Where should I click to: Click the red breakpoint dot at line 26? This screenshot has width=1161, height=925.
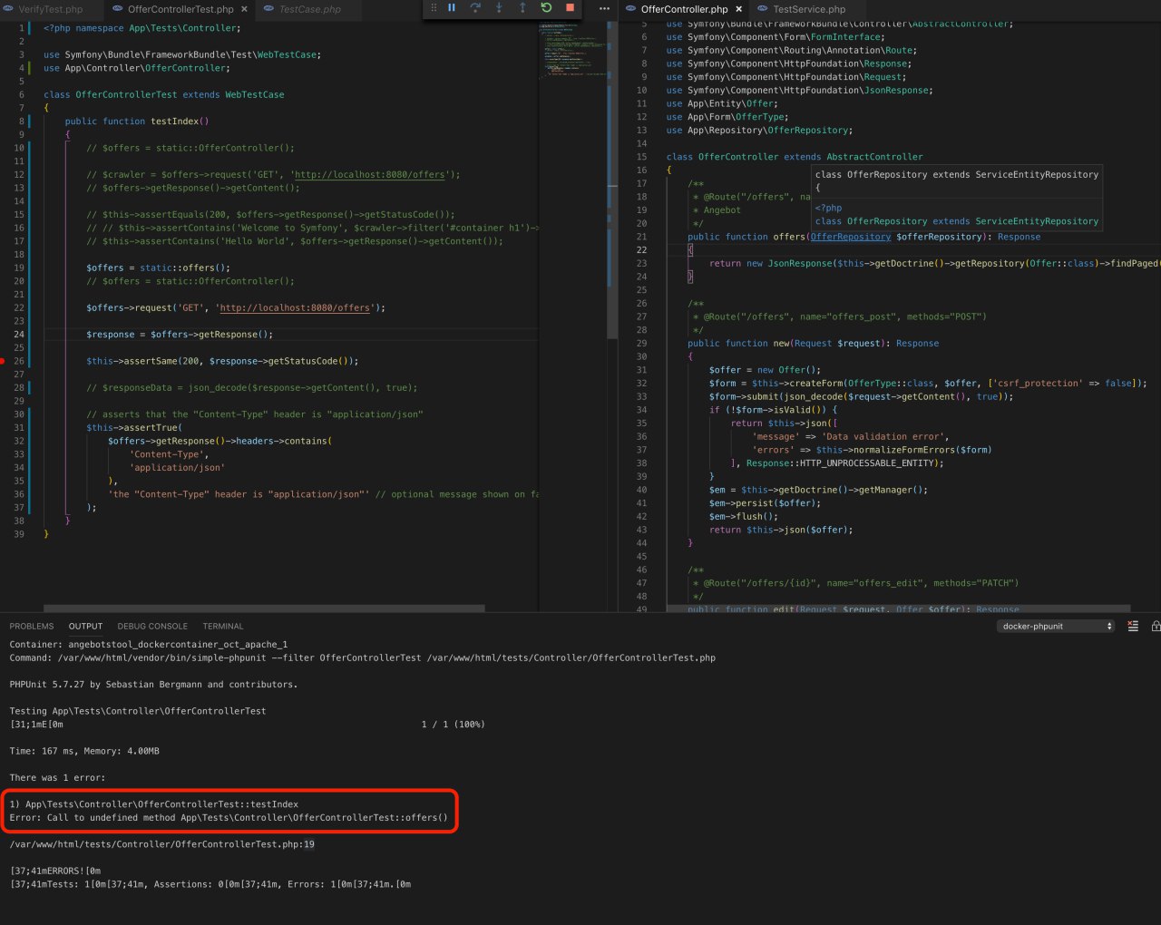(3, 361)
